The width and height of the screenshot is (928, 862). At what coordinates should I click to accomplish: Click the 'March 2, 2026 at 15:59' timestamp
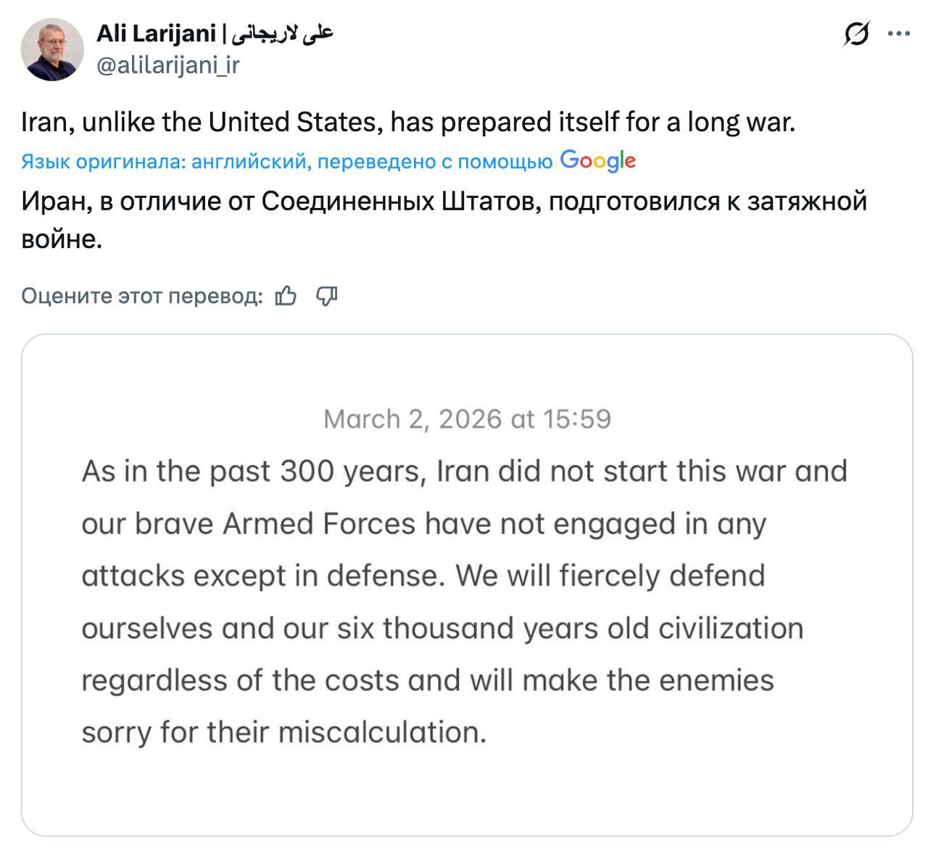pos(467,419)
